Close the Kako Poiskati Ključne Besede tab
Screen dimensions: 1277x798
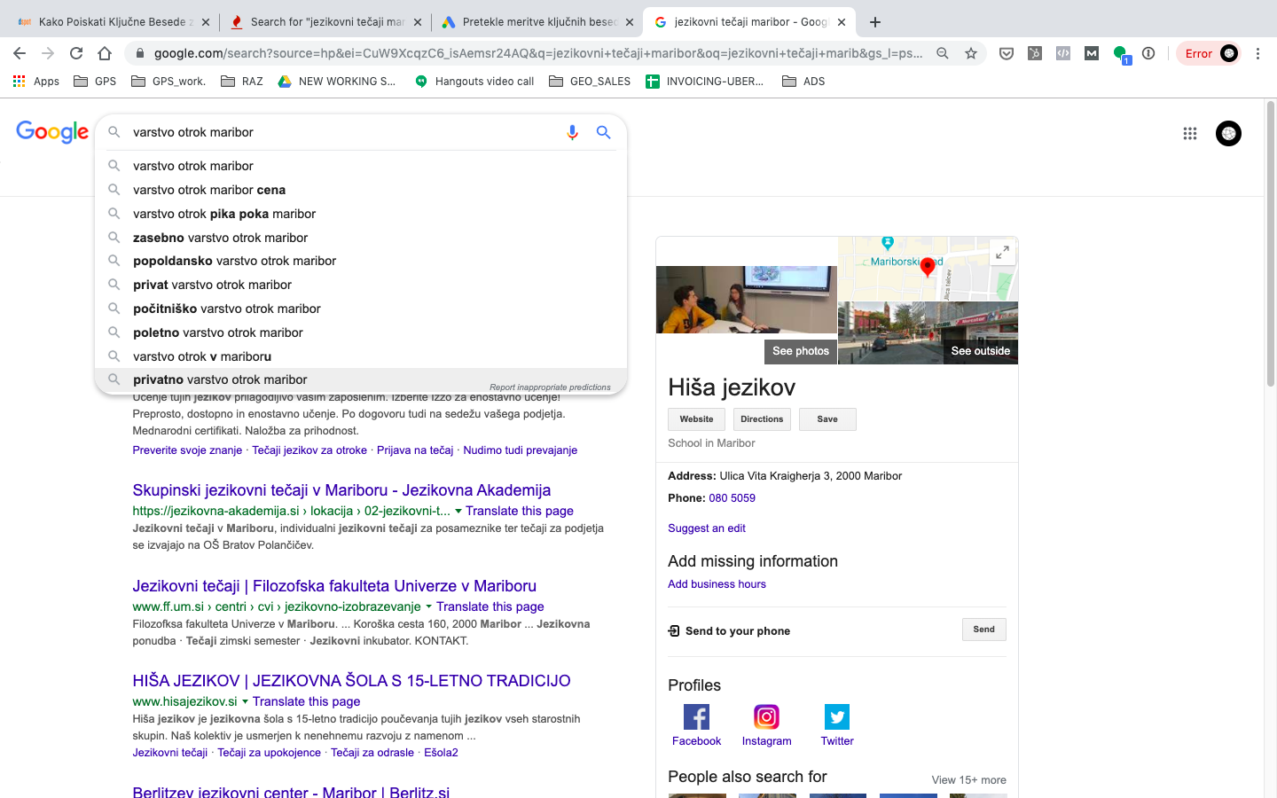206,22
